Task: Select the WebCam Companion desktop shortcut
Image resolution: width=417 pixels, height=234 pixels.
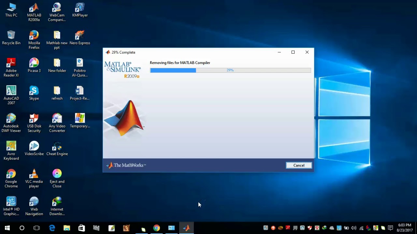Action: (x=57, y=12)
